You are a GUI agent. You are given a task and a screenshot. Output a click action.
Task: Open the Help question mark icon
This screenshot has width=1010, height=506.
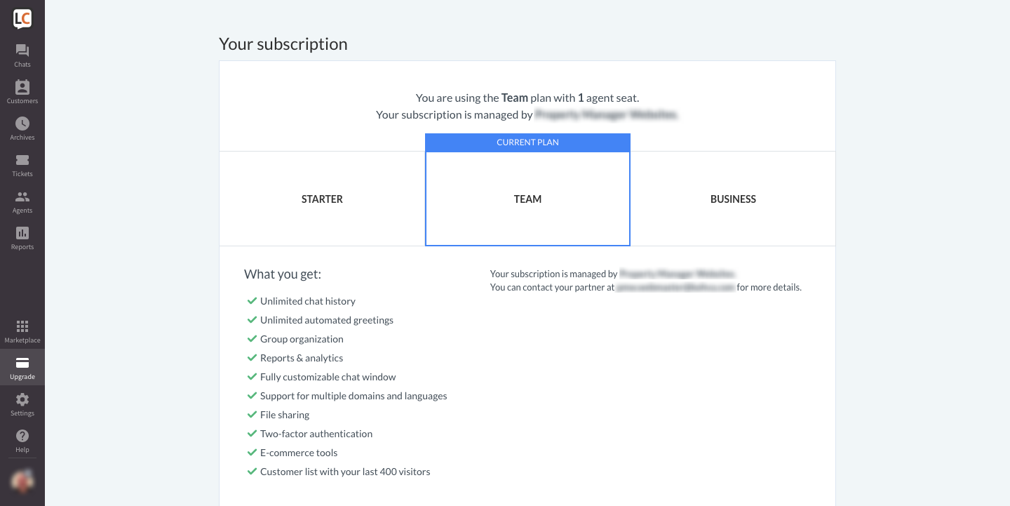[22, 436]
